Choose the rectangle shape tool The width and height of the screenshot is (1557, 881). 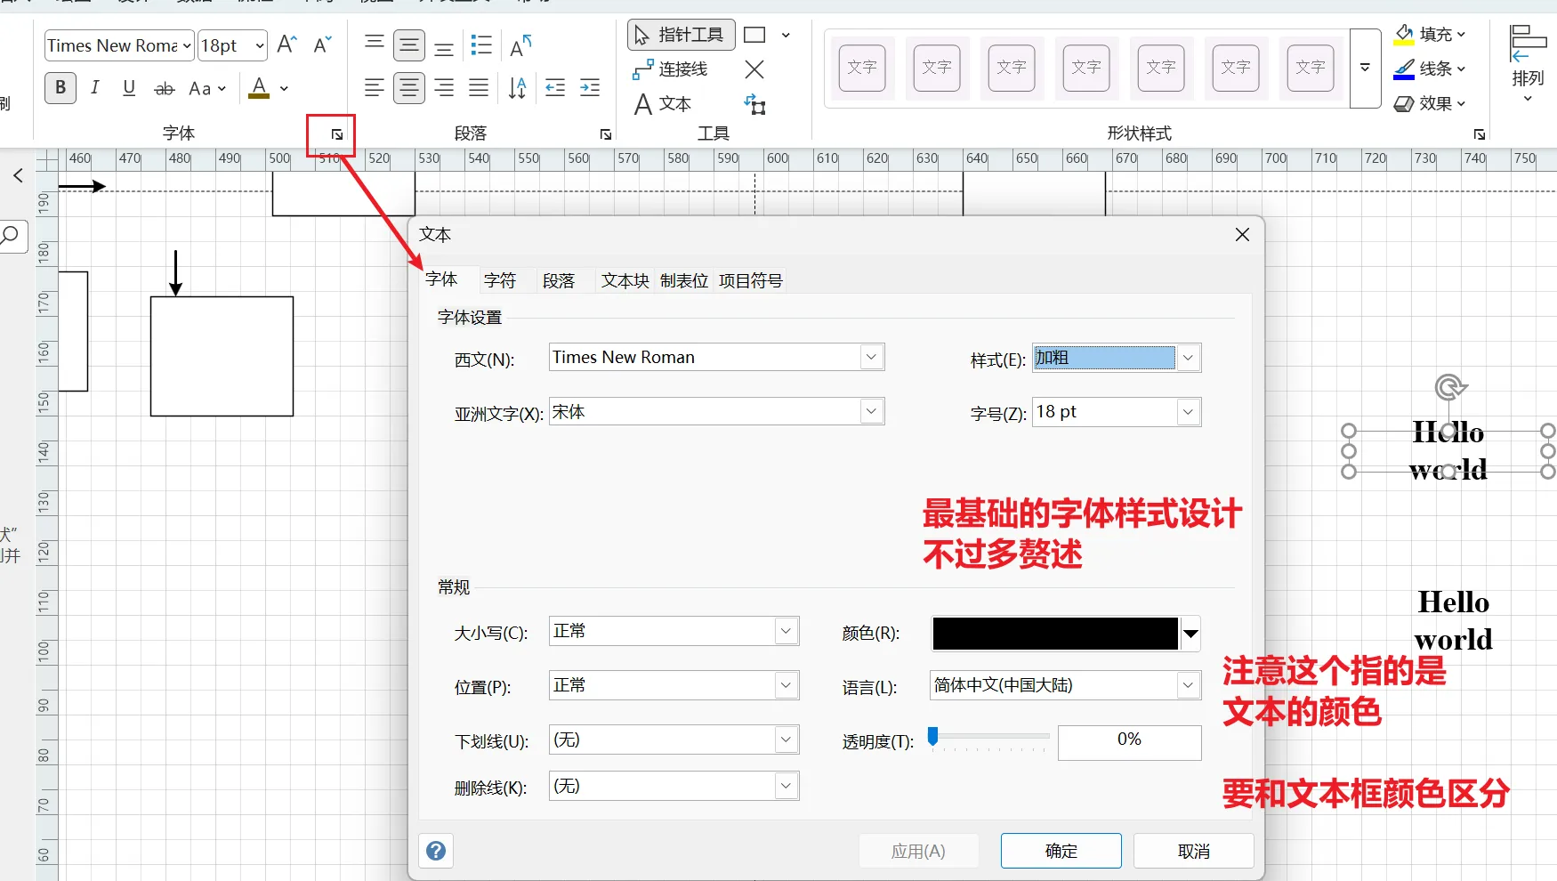(754, 35)
